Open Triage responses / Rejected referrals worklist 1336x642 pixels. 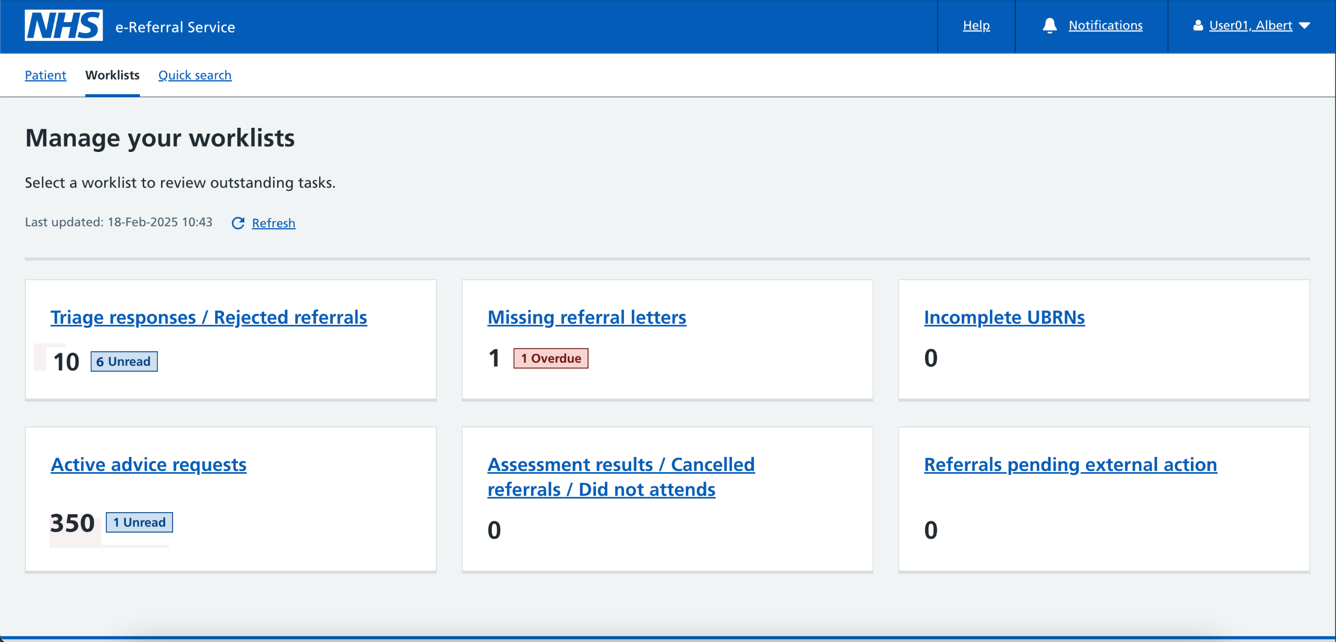[x=209, y=317]
